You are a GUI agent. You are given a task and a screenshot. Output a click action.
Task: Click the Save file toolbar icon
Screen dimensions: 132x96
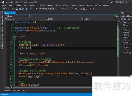[x=20, y=9]
